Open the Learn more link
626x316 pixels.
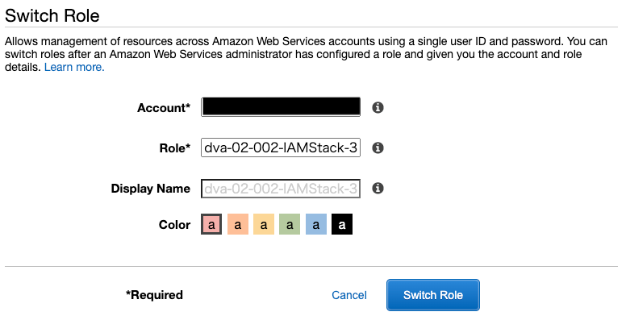[x=74, y=67]
